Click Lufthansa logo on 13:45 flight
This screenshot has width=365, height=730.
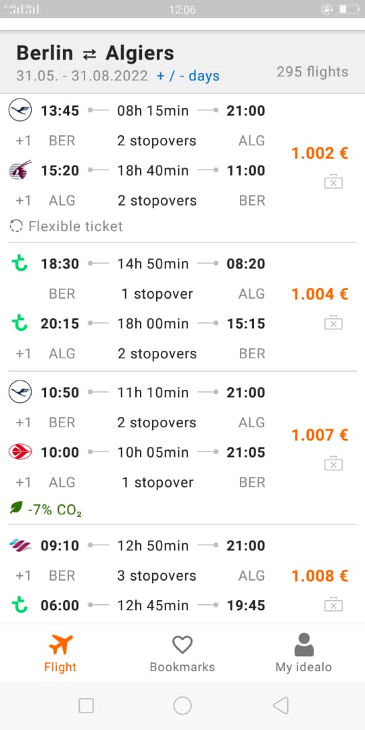(20, 111)
